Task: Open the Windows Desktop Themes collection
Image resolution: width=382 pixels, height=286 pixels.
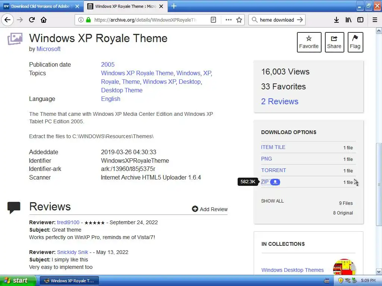Action: point(292,270)
